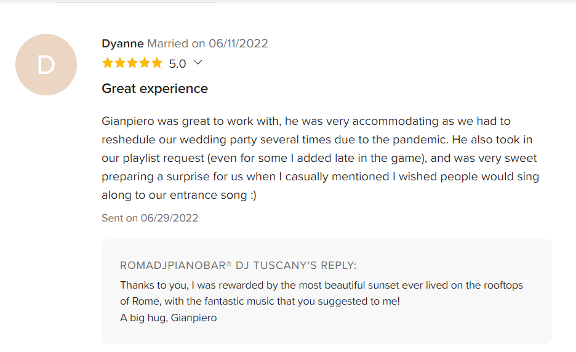Click review line mentioning "playlist request"
576x352 pixels.
(x=320, y=158)
